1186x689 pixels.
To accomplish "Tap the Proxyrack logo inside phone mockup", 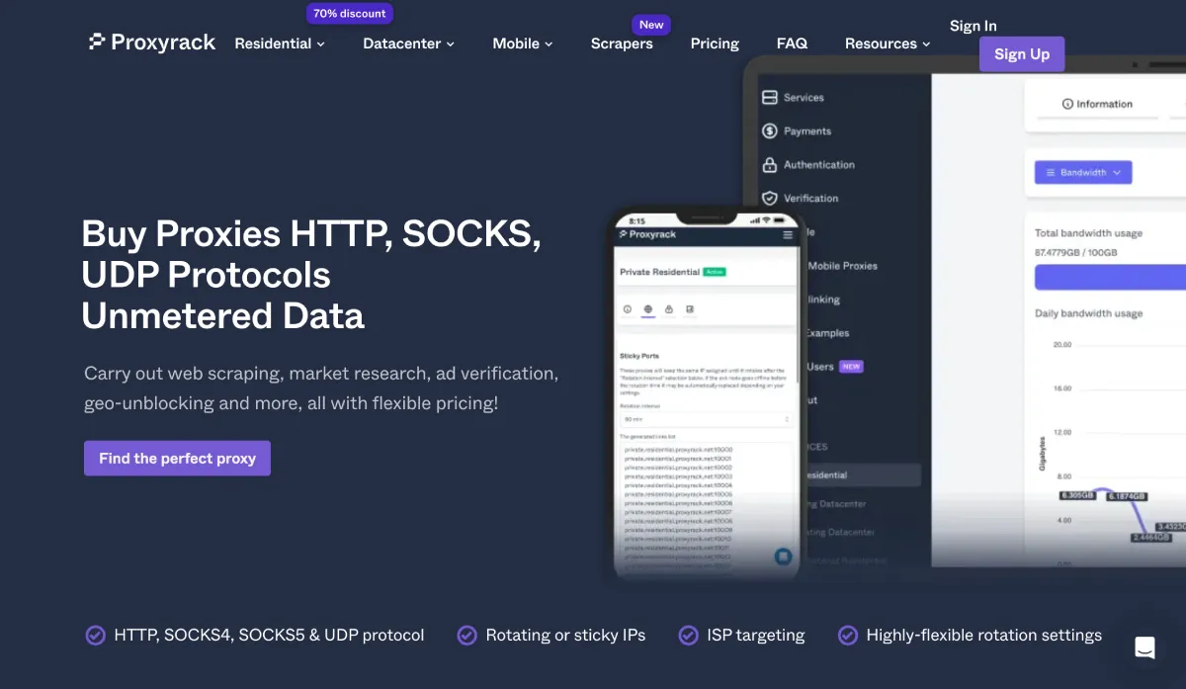I will [647, 235].
